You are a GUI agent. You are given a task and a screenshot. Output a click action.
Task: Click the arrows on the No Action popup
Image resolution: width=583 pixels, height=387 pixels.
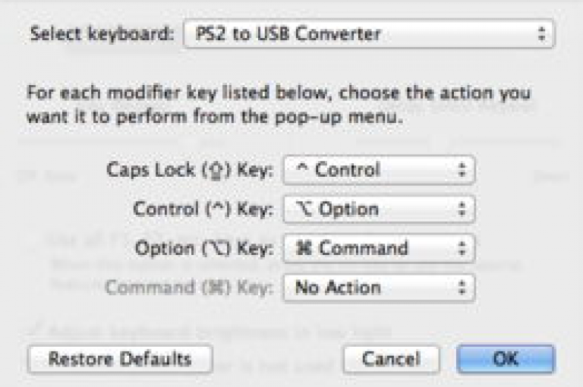tap(462, 288)
